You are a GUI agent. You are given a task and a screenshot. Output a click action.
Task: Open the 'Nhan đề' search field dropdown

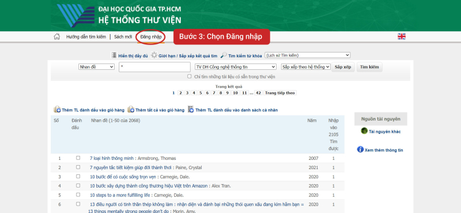96,67
